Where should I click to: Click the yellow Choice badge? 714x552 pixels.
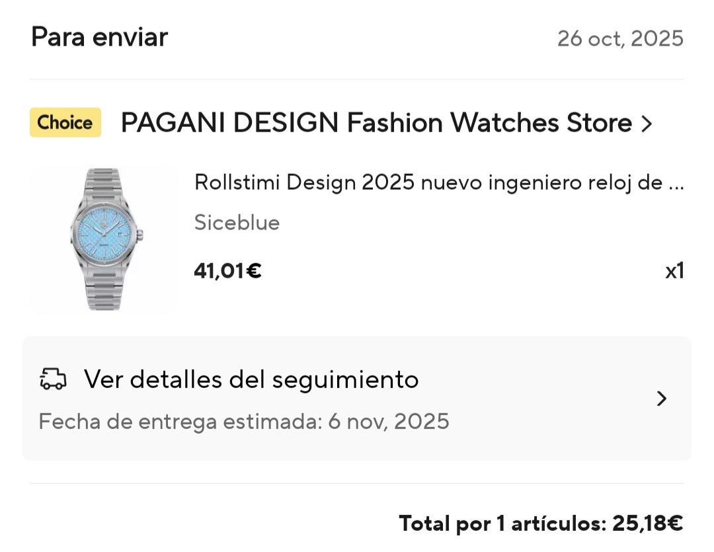(x=65, y=123)
